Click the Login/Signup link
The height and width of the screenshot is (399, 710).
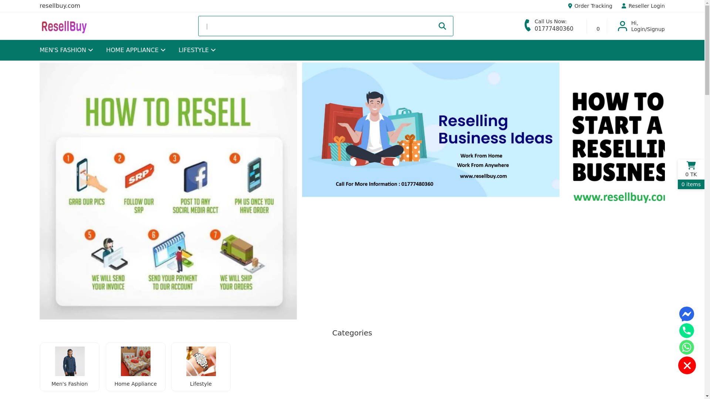pyautogui.click(x=648, y=29)
